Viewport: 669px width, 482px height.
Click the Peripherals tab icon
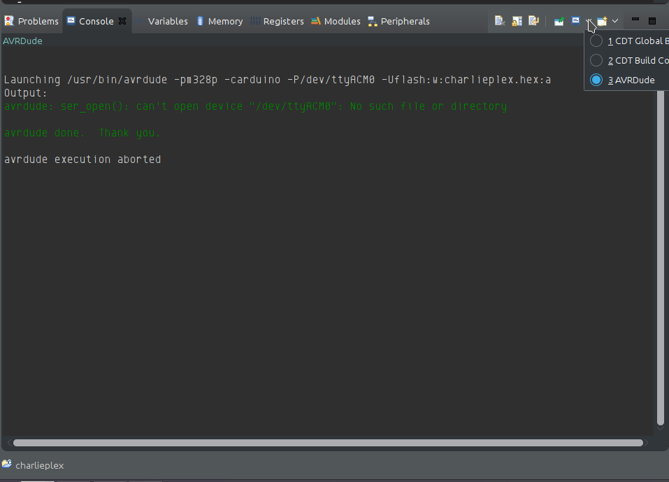373,22
